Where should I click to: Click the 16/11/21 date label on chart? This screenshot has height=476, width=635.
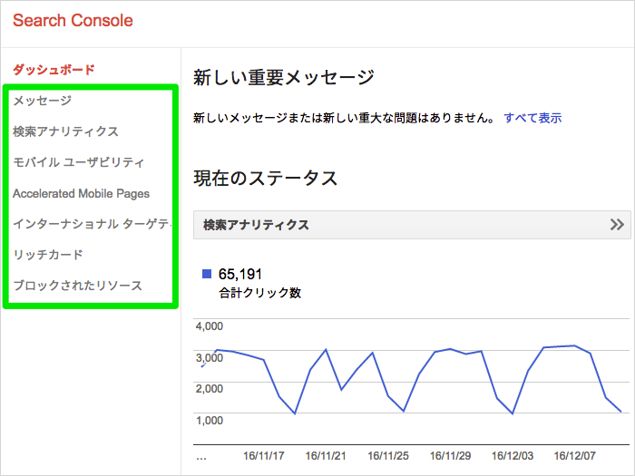pyautogui.click(x=326, y=456)
